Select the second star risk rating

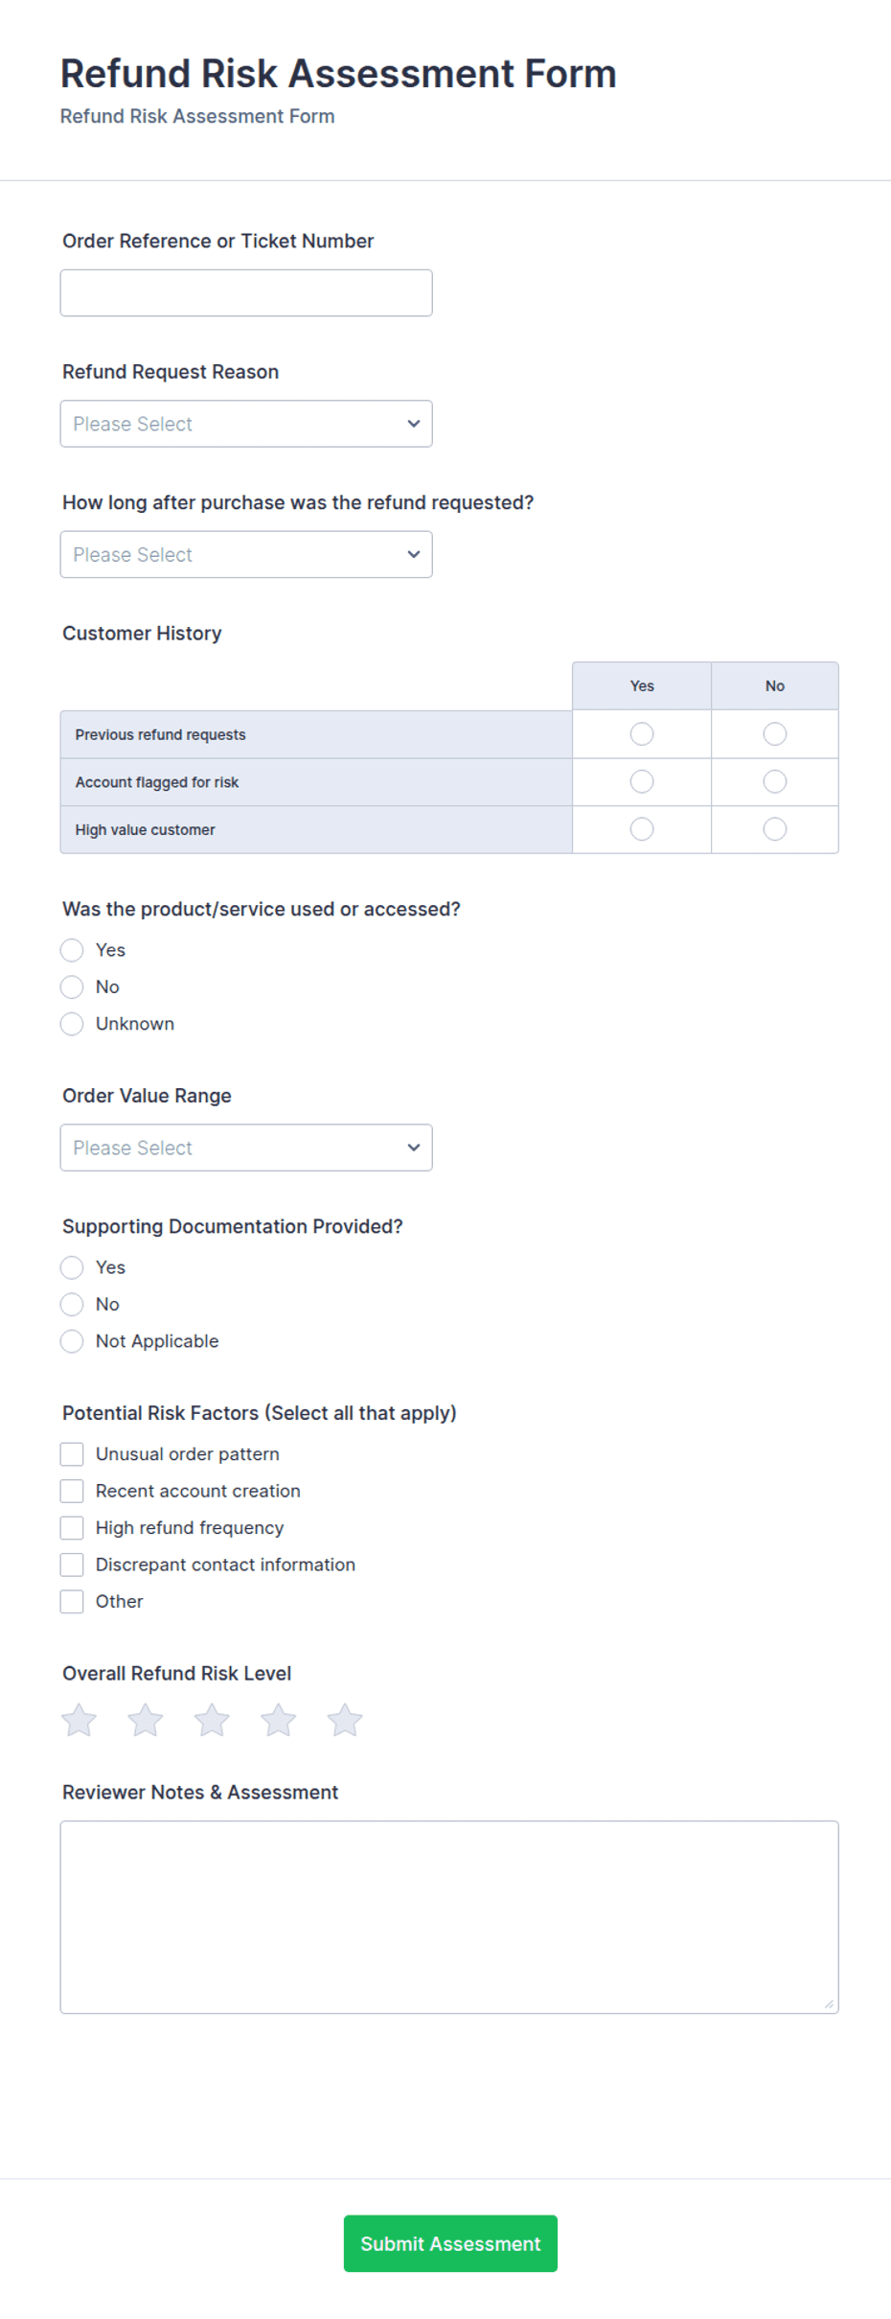pyautogui.click(x=146, y=1720)
